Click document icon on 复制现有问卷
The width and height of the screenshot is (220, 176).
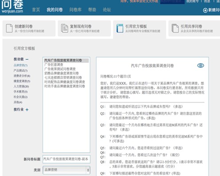pyautogui.click(x=65, y=28)
